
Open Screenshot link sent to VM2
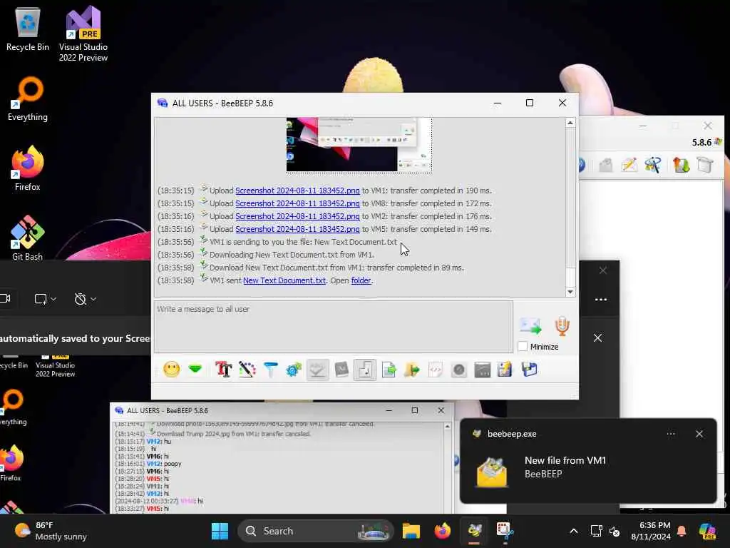pyautogui.click(x=297, y=216)
